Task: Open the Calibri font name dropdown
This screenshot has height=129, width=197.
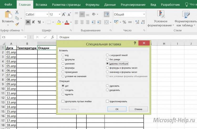Action: (x=47, y=14)
